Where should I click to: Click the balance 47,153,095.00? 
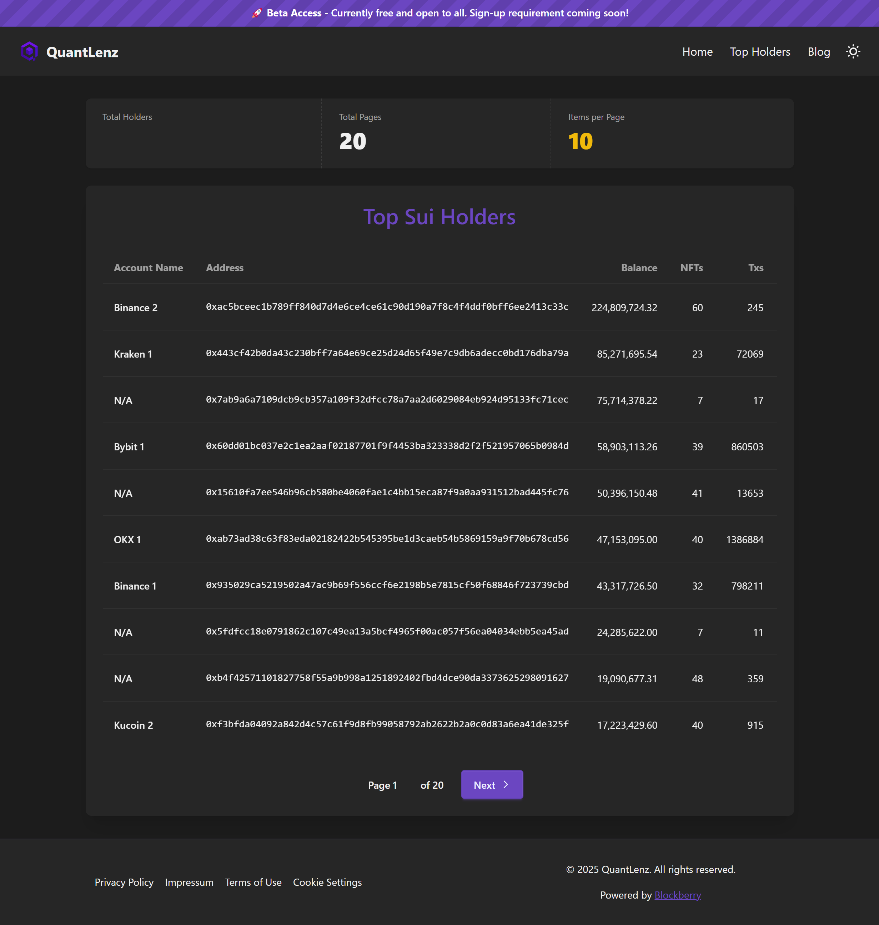pos(627,540)
